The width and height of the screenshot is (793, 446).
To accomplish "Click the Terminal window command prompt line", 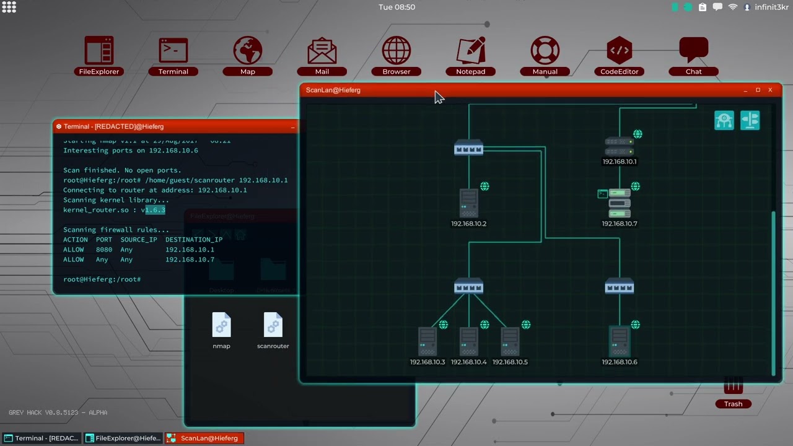I will point(102,279).
